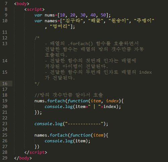Click the opening <body> tag
The image size is (168, 162).
point(22,4)
